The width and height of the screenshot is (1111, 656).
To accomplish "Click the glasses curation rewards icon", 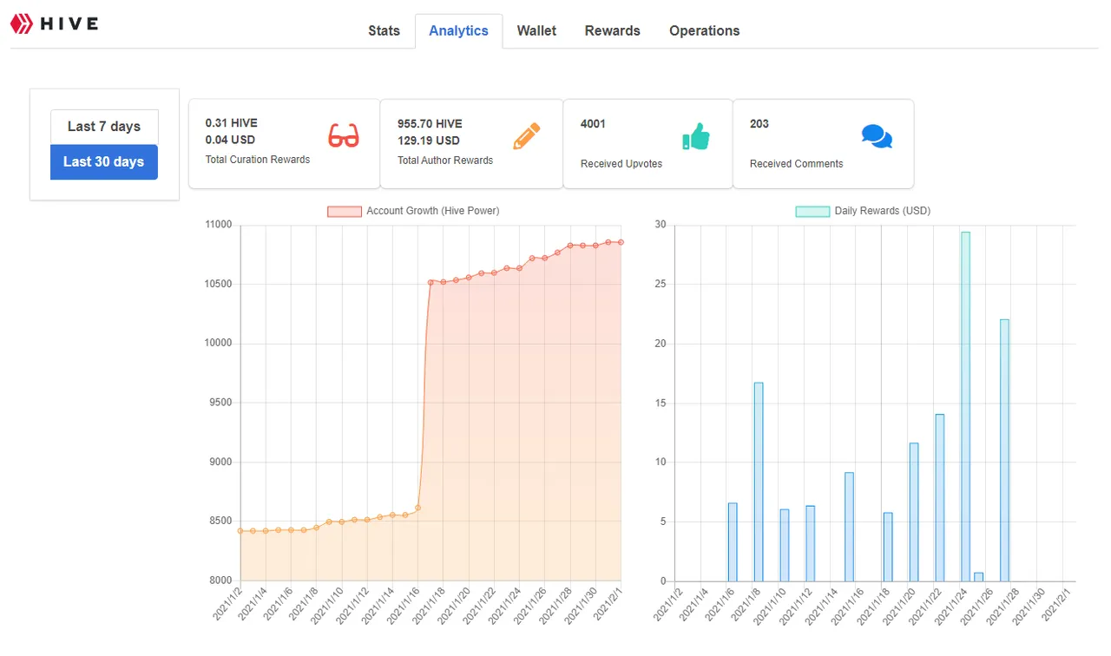I will 344,136.
